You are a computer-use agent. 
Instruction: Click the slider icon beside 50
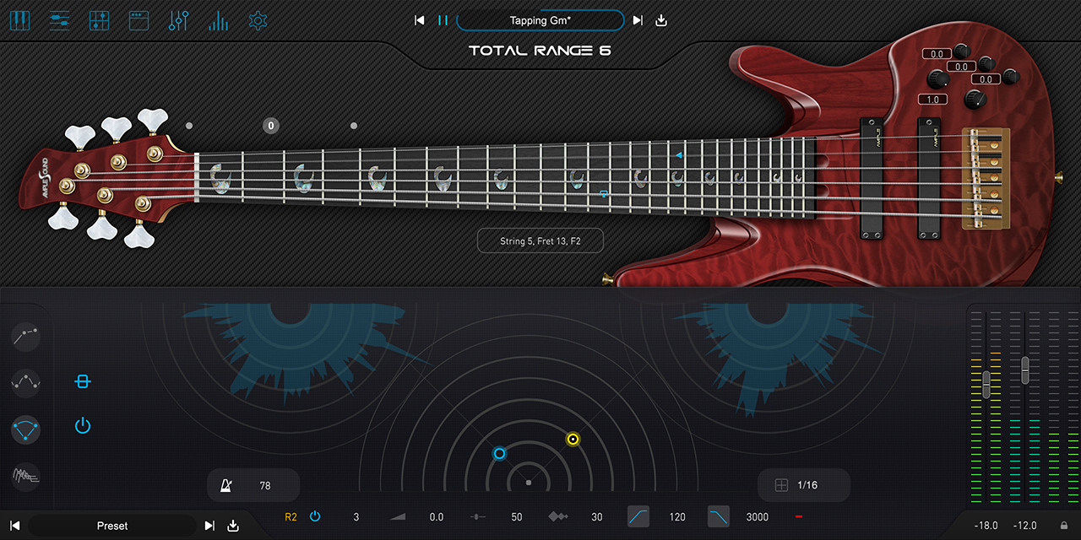[x=477, y=516]
